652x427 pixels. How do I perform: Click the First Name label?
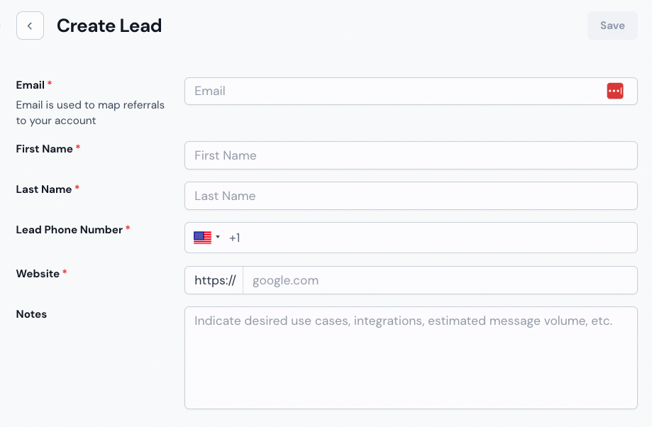coord(45,149)
